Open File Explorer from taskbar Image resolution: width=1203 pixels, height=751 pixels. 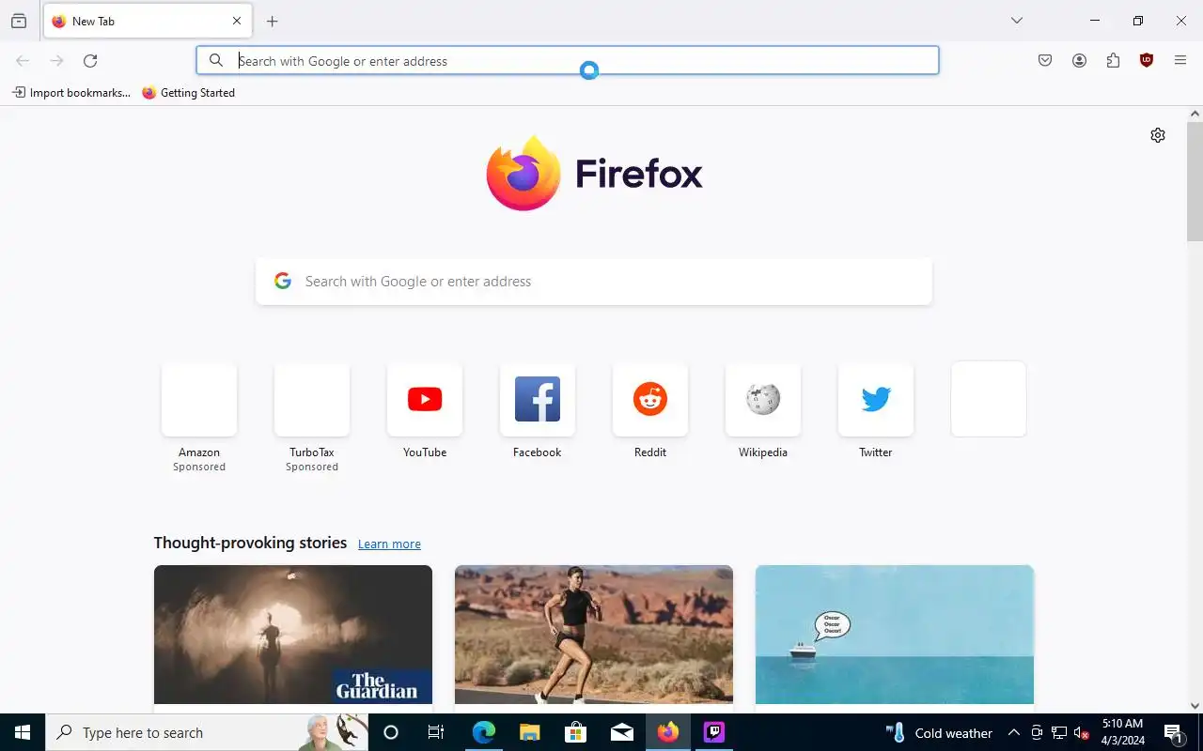click(529, 732)
